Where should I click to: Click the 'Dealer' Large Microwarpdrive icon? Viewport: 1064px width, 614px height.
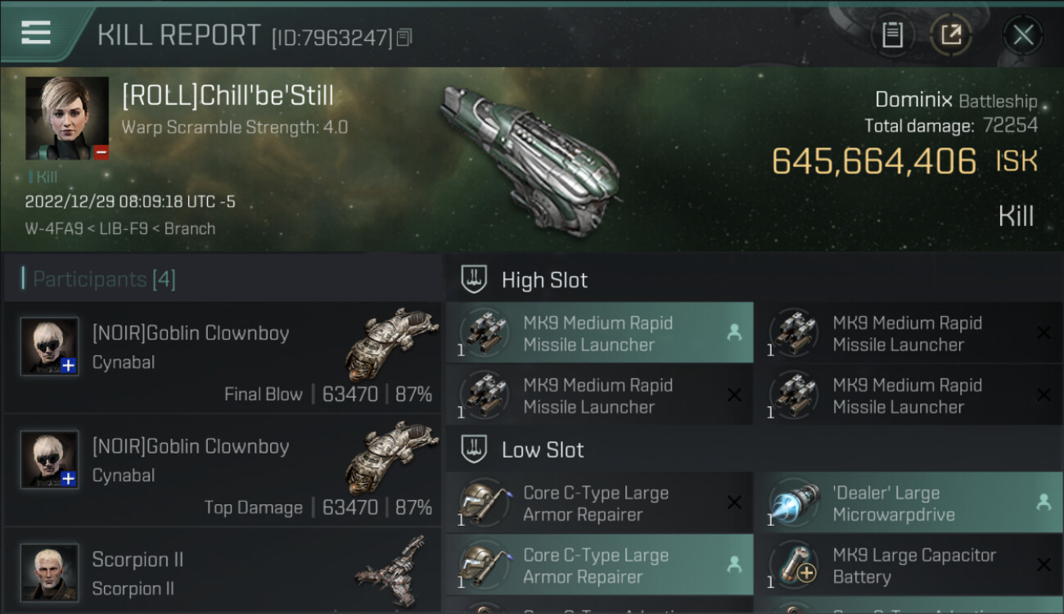point(795,503)
